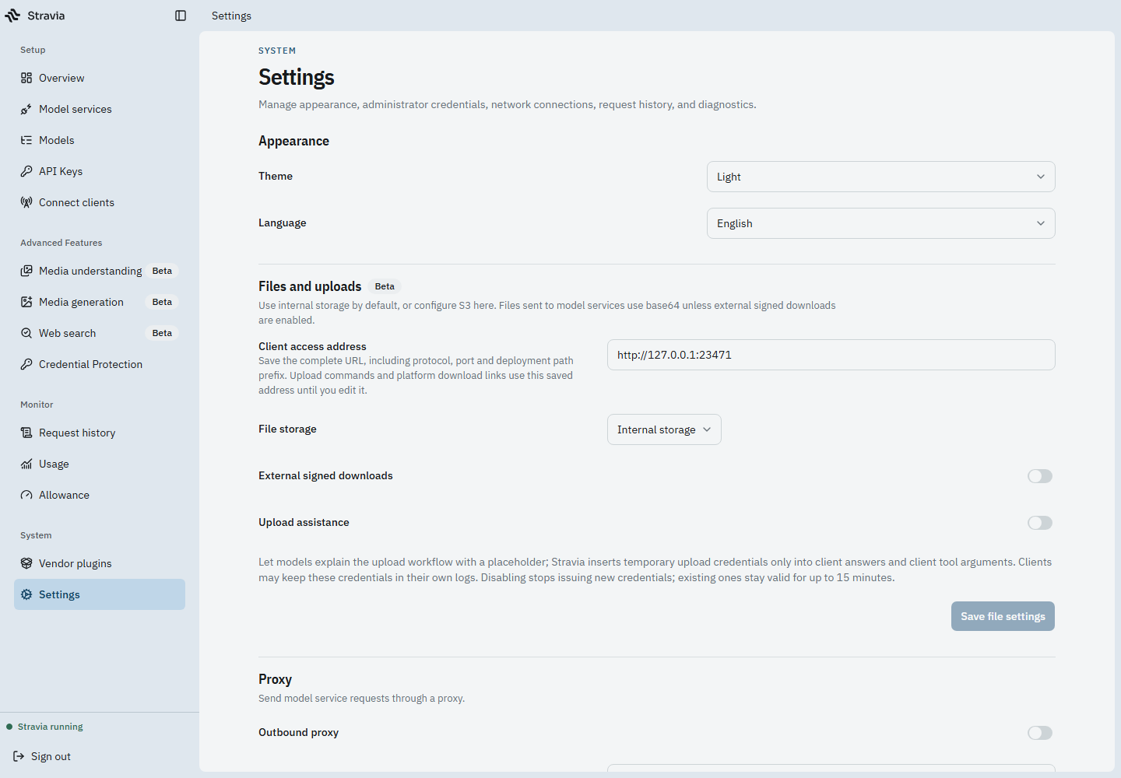Turn on Upload assistance switch
Image resolution: width=1121 pixels, height=778 pixels.
1040,523
